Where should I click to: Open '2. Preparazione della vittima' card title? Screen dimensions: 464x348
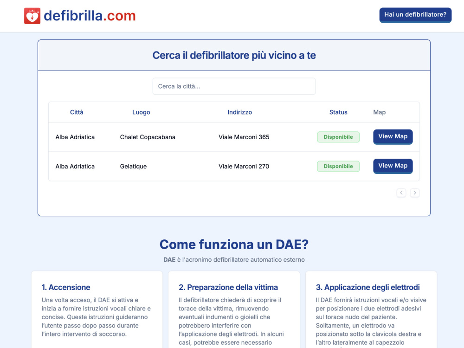[228, 287]
